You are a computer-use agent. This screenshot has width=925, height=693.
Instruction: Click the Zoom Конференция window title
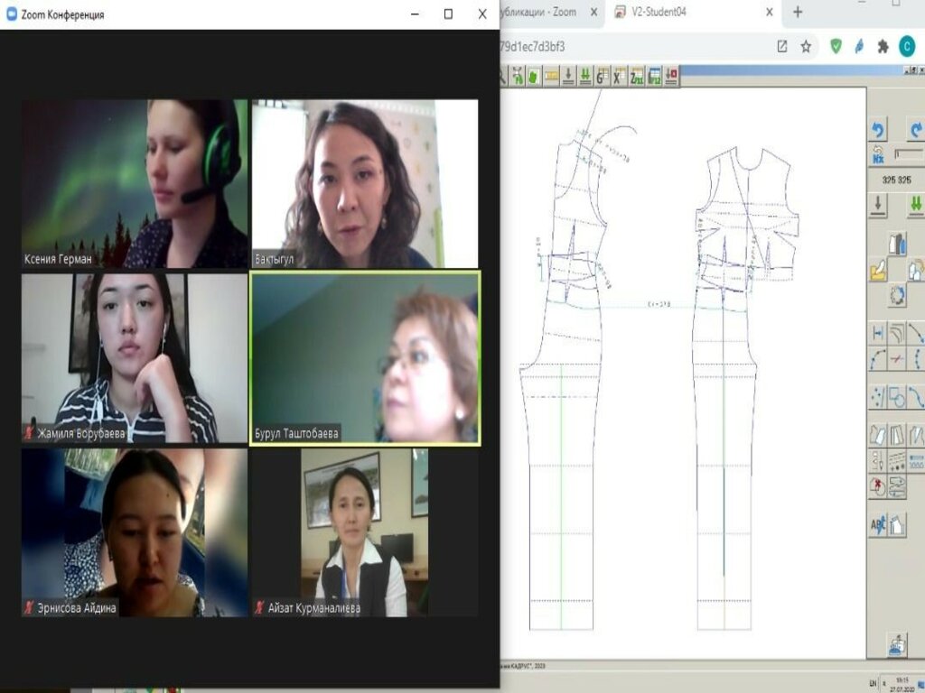tap(63, 14)
